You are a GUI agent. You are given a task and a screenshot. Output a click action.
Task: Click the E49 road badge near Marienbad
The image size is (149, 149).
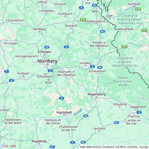(x=144, y=30)
